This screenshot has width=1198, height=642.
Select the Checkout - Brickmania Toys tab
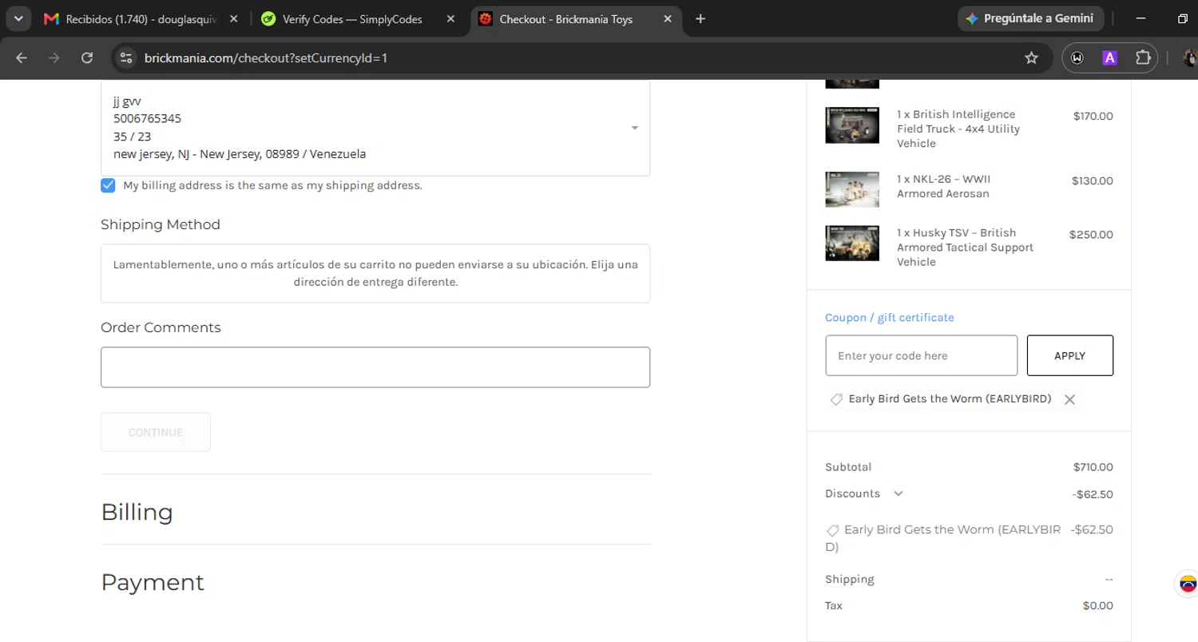(x=565, y=19)
